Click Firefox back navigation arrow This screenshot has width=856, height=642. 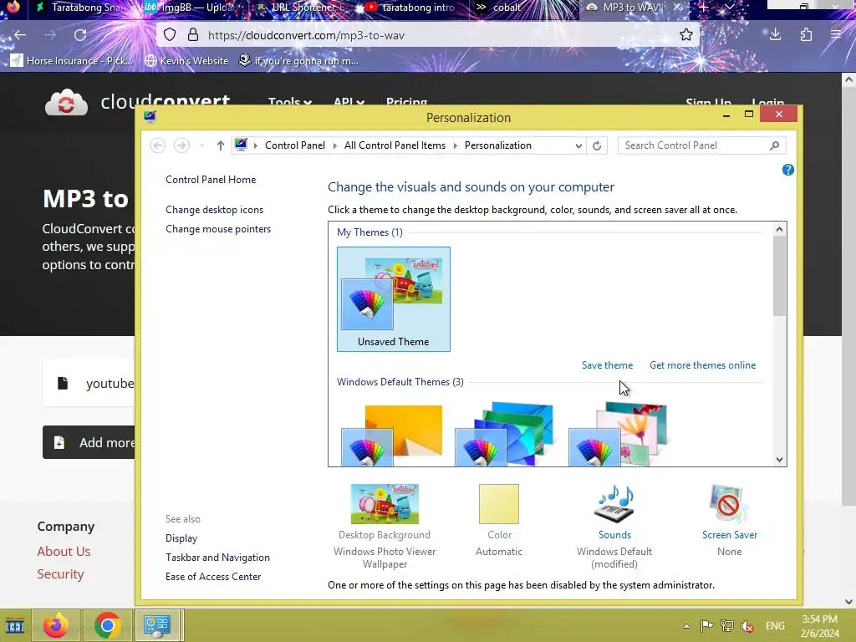20,35
